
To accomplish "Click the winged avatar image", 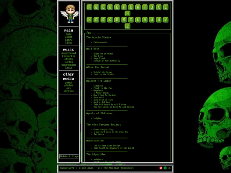I will [x=70, y=14].
